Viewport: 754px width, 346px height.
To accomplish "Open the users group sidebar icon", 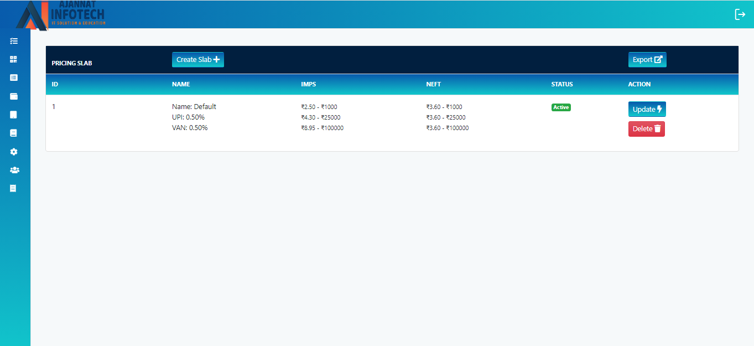I will click(x=14, y=170).
